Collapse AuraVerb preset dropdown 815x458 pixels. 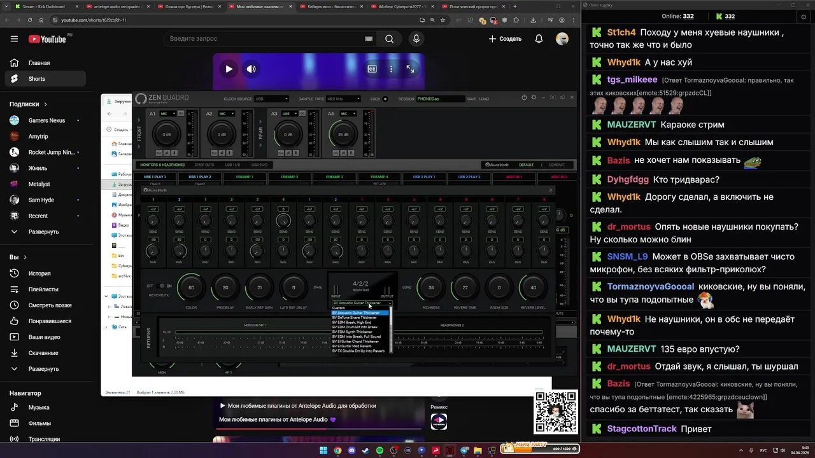pos(362,303)
